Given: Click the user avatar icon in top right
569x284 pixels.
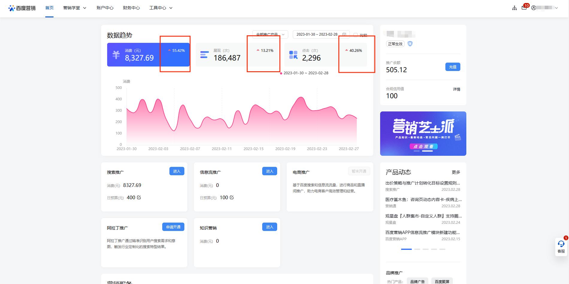Looking at the screenshot, I should click(x=533, y=8).
